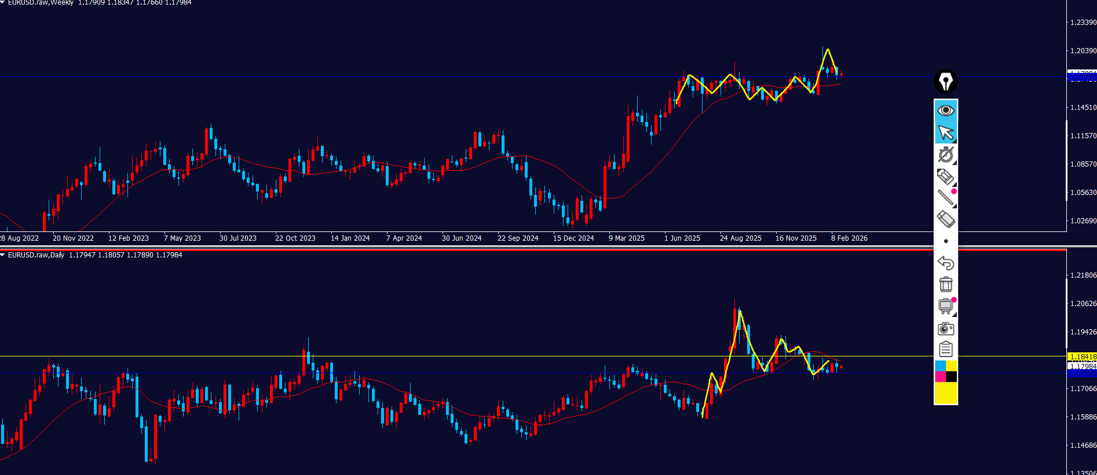Click the brush size dot
This screenshot has height=475, width=1097.
[945, 241]
